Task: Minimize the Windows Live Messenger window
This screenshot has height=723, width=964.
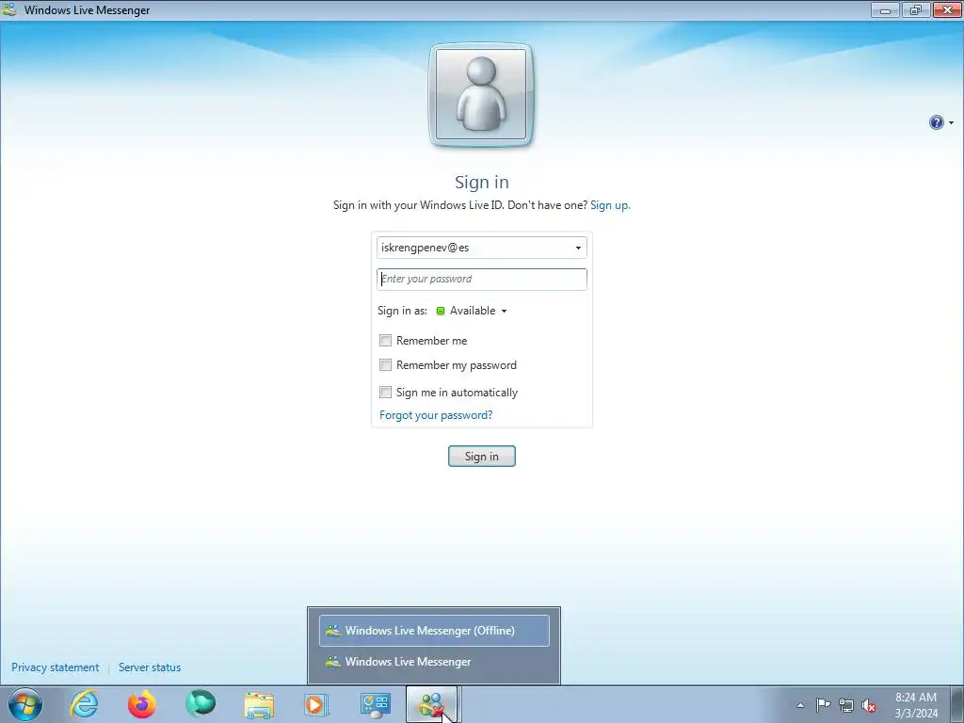Action: click(885, 9)
